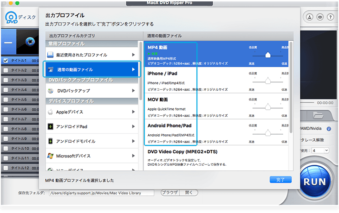Screen dimensions: 339x213
Task: Click the Microsoftデバイス Windows icon
Action: pyautogui.click(x=51, y=156)
